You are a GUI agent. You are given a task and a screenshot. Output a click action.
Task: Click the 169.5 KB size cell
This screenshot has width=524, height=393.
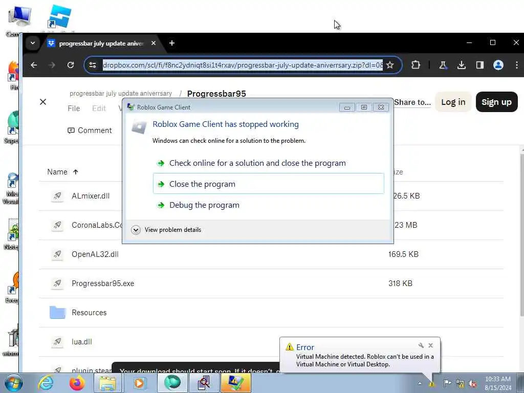[x=403, y=254]
